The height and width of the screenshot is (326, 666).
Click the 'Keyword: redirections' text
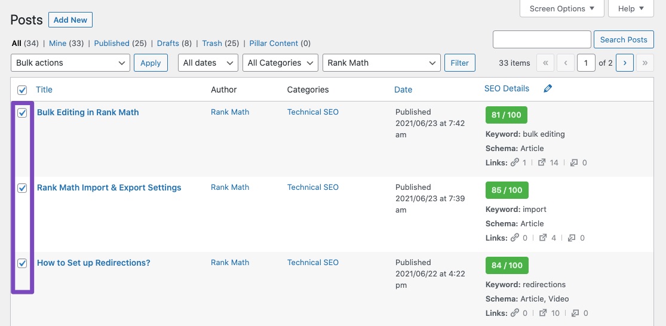point(526,284)
